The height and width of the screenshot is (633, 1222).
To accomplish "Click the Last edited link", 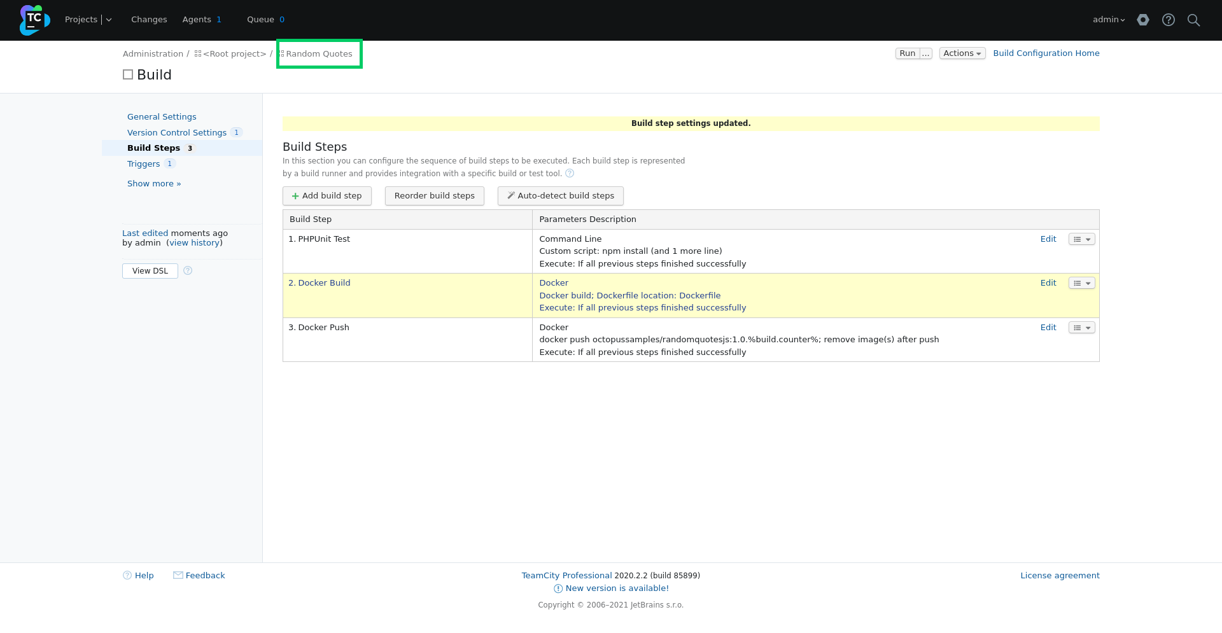I will (x=145, y=233).
